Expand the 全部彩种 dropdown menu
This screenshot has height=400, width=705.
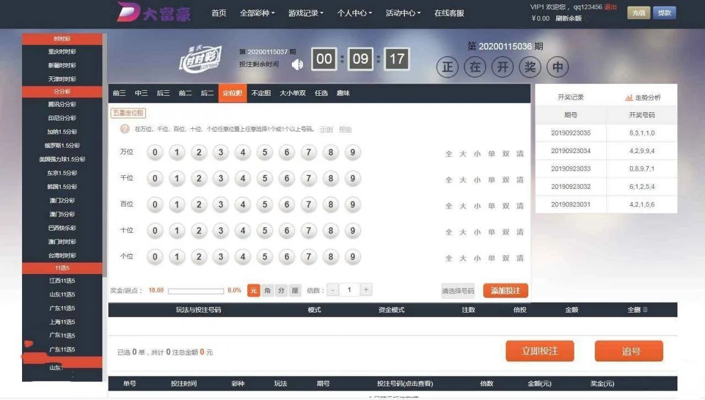coord(257,13)
